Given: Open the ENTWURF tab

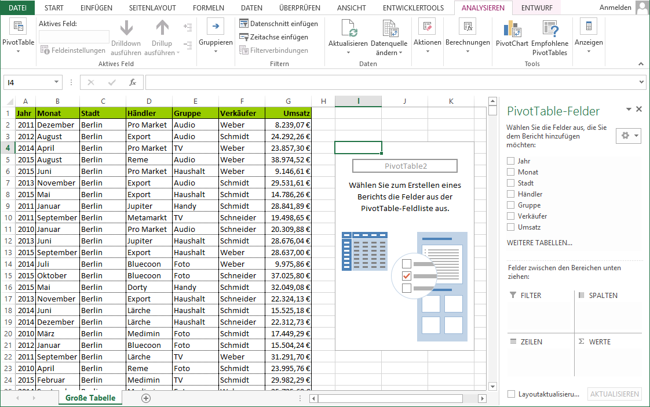Looking at the screenshot, I should (x=536, y=8).
